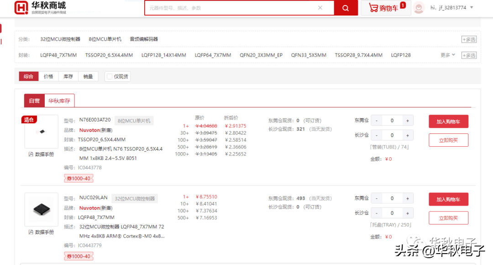Increase 东莞仓 quantity for N76E003AT20 with plus
493x265 pixels.
pyautogui.click(x=408, y=121)
